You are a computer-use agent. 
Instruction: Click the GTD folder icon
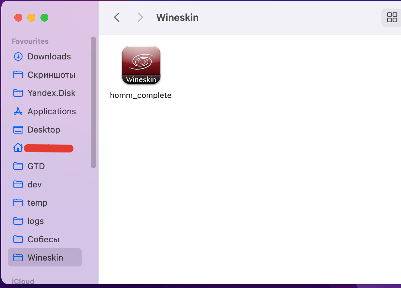point(18,166)
